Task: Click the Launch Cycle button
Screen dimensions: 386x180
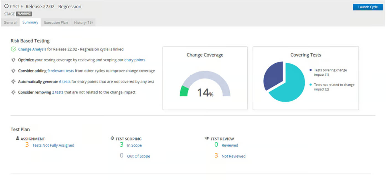Action: [x=368, y=7]
